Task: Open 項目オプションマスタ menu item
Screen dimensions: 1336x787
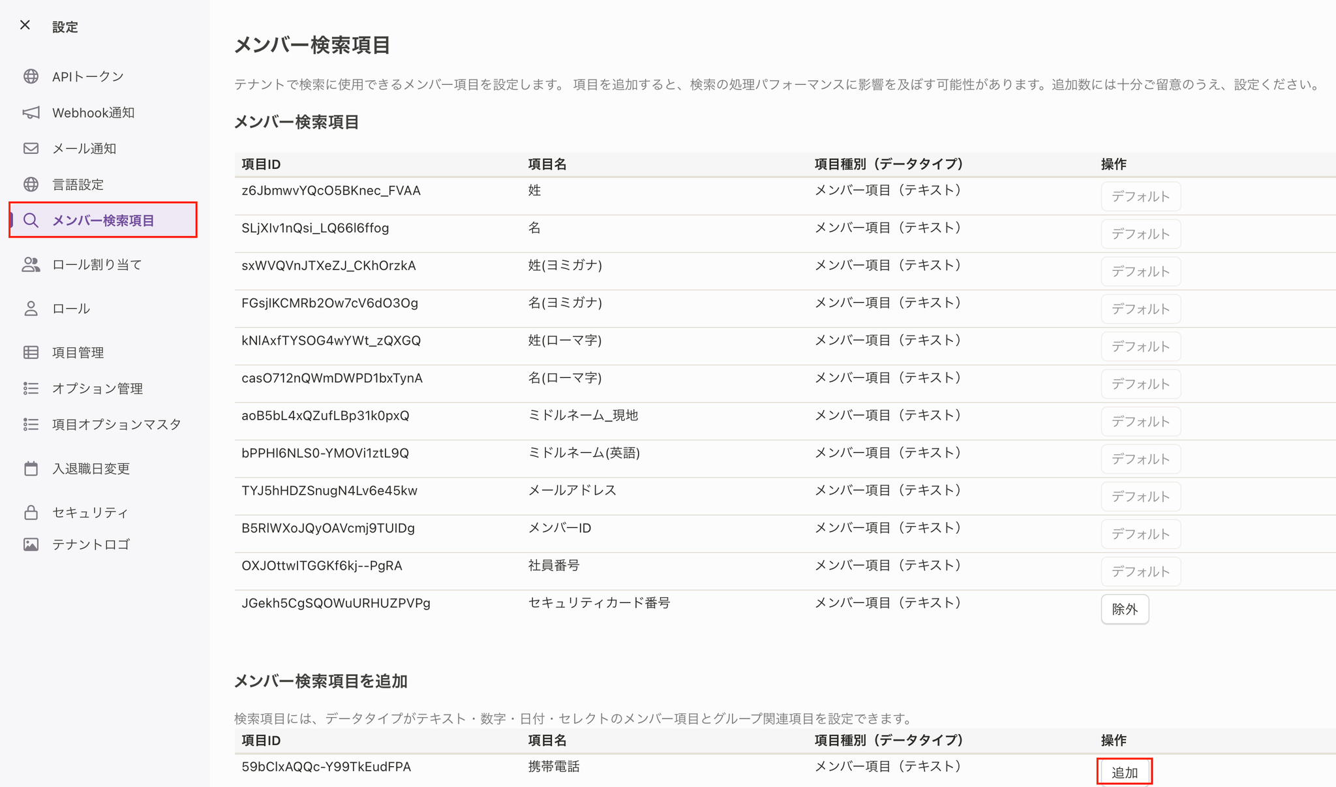Action: [116, 425]
